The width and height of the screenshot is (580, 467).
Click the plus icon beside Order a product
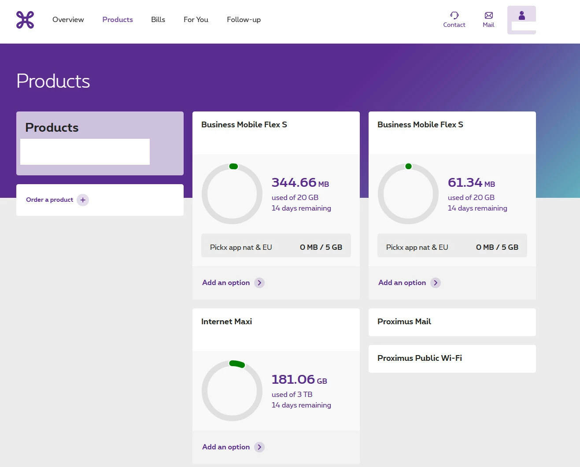(83, 200)
